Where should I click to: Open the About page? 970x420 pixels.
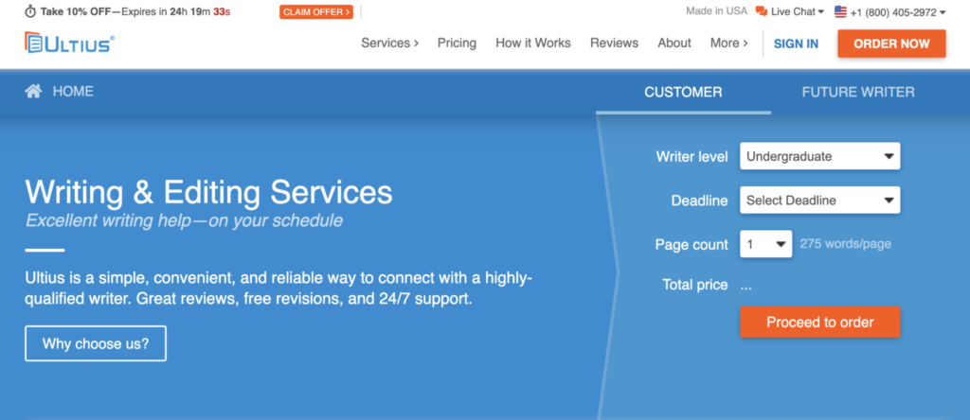(x=674, y=44)
